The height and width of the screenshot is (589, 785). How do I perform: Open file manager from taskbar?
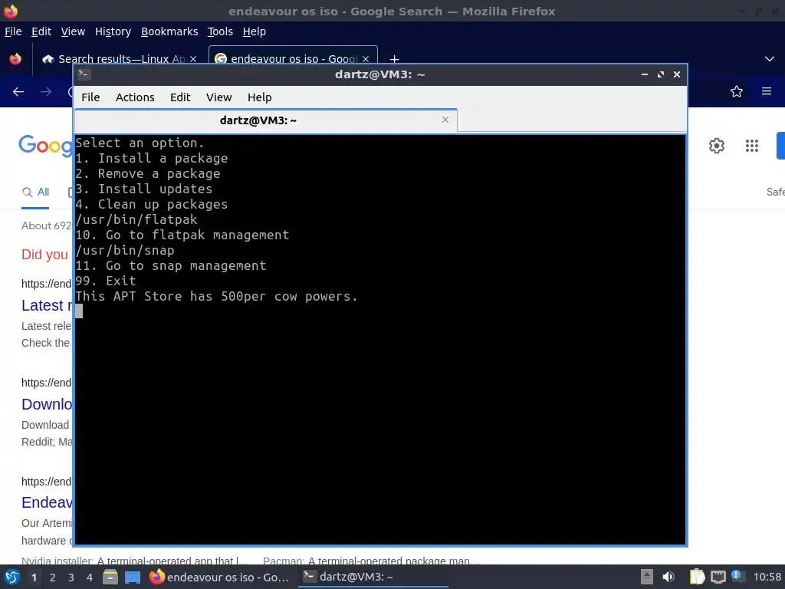click(x=110, y=577)
